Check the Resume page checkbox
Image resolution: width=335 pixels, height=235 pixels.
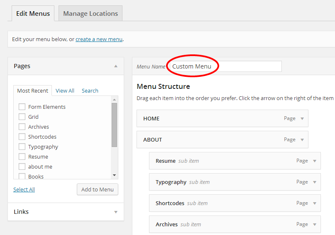coord(22,157)
